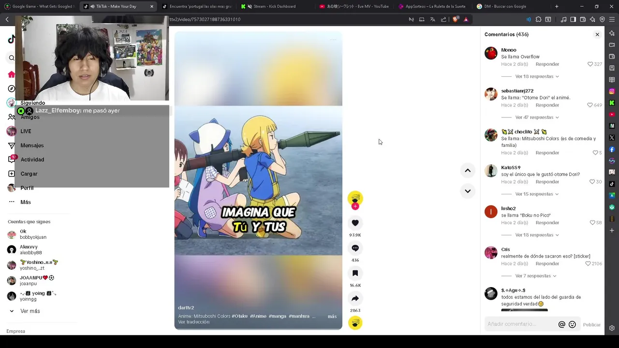Open video comments via speech bubble icon
The width and height of the screenshot is (619, 348).
(355, 248)
